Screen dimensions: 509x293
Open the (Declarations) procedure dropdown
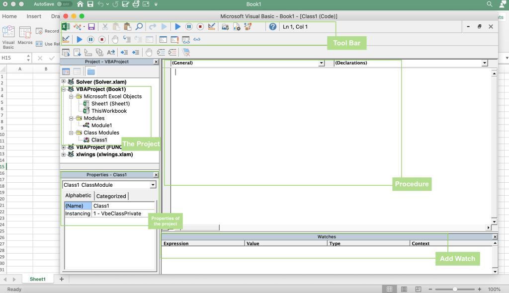click(484, 63)
